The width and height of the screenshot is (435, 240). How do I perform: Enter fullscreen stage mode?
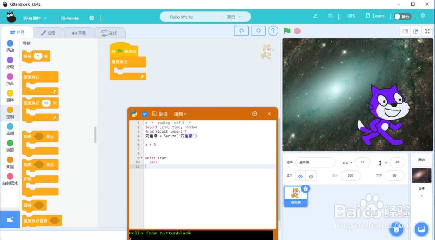[x=428, y=31]
